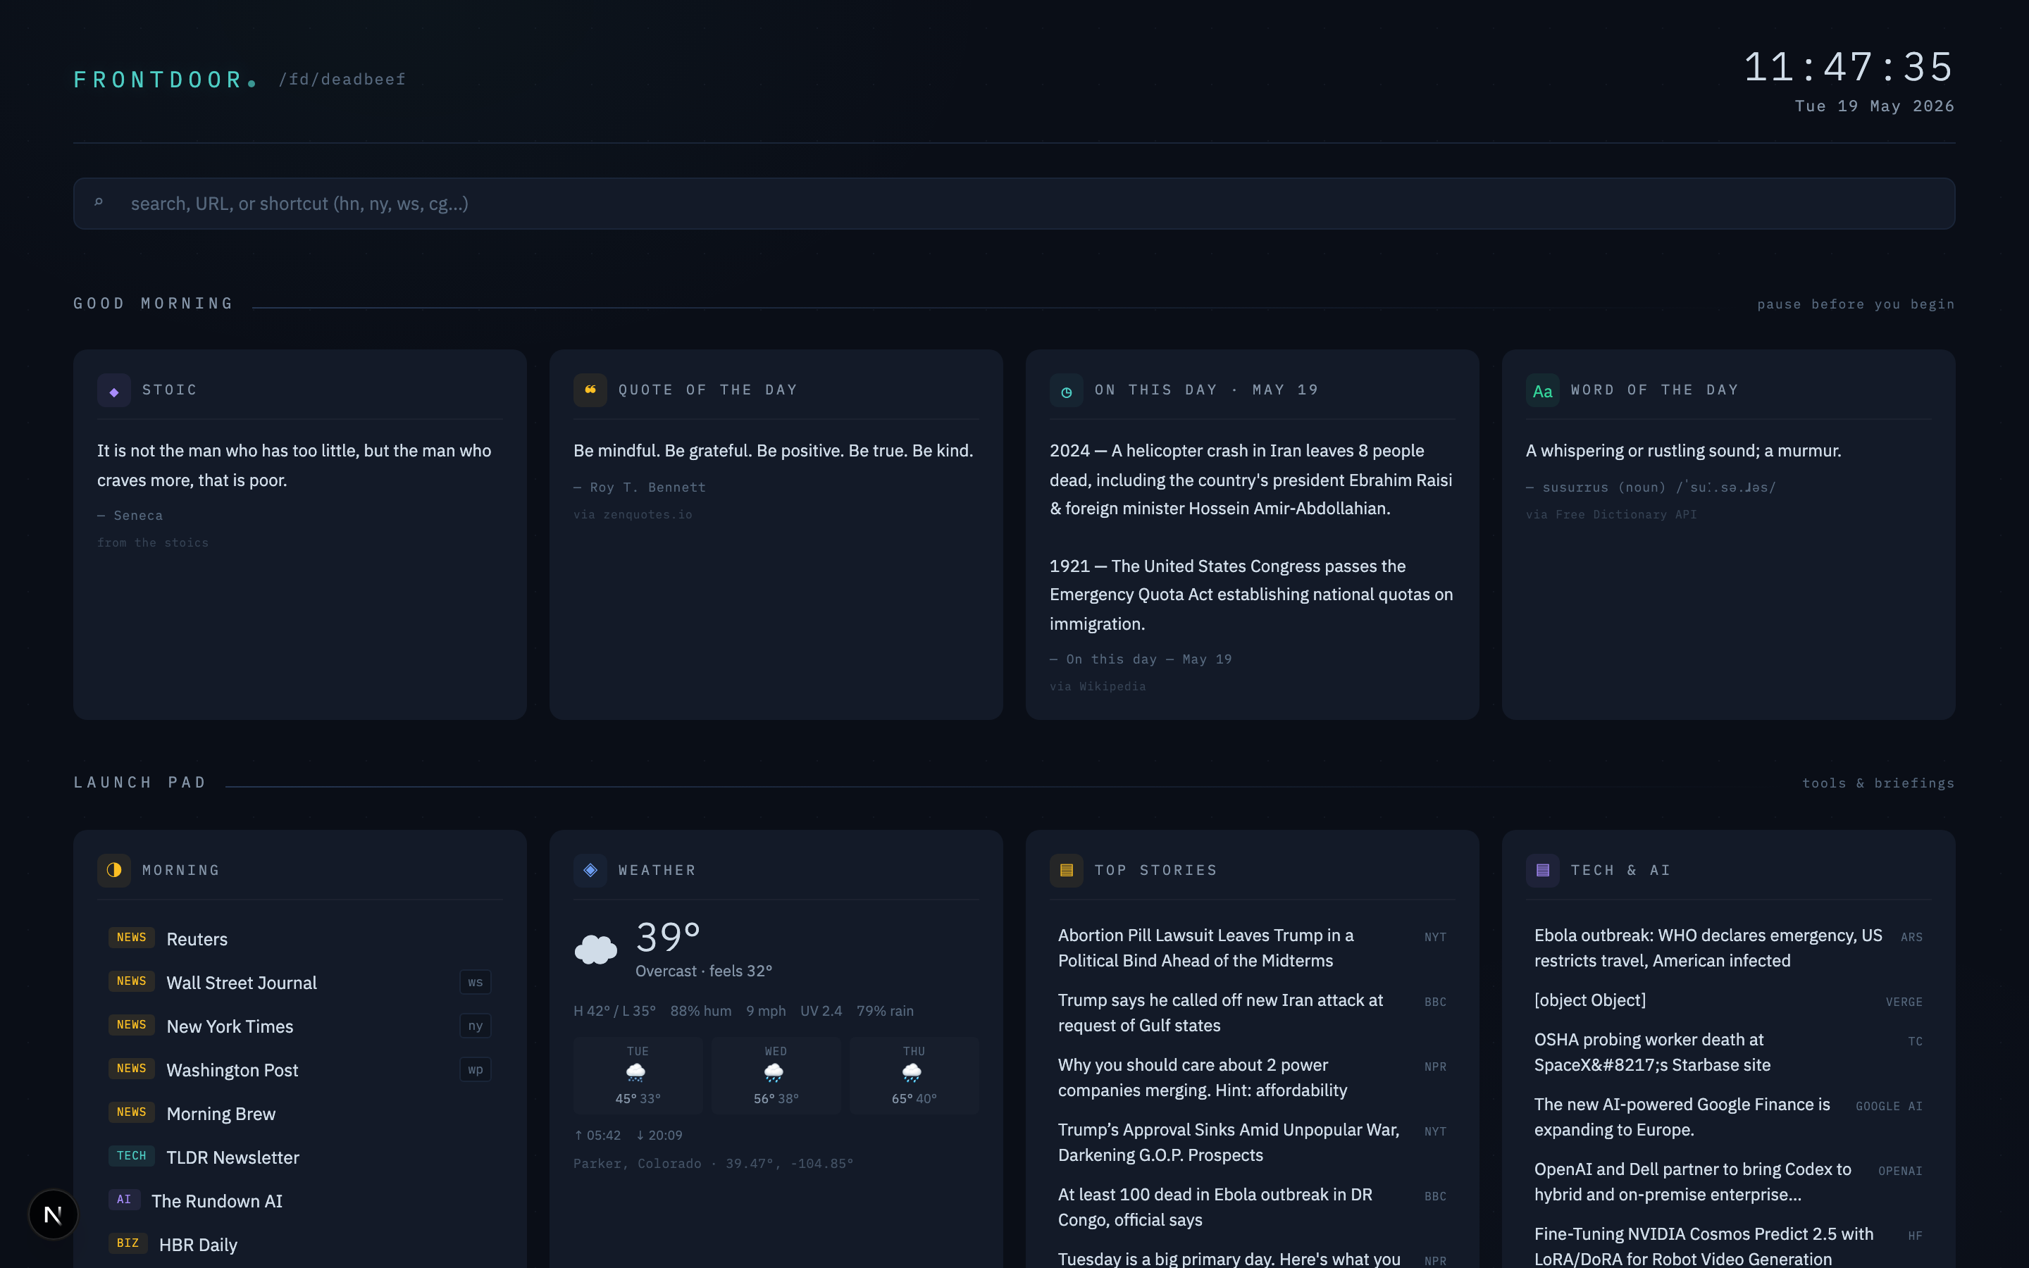Click the FRONTDOOR logo

[x=165, y=80]
